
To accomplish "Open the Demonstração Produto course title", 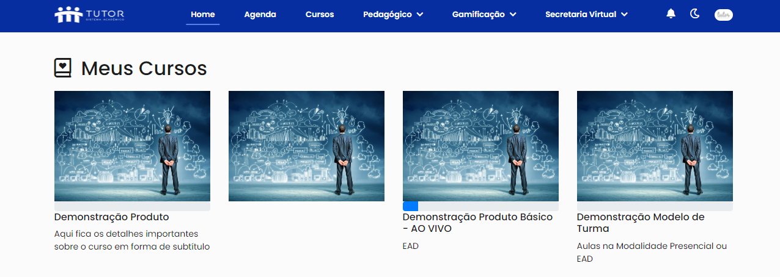I will (111, 217).
